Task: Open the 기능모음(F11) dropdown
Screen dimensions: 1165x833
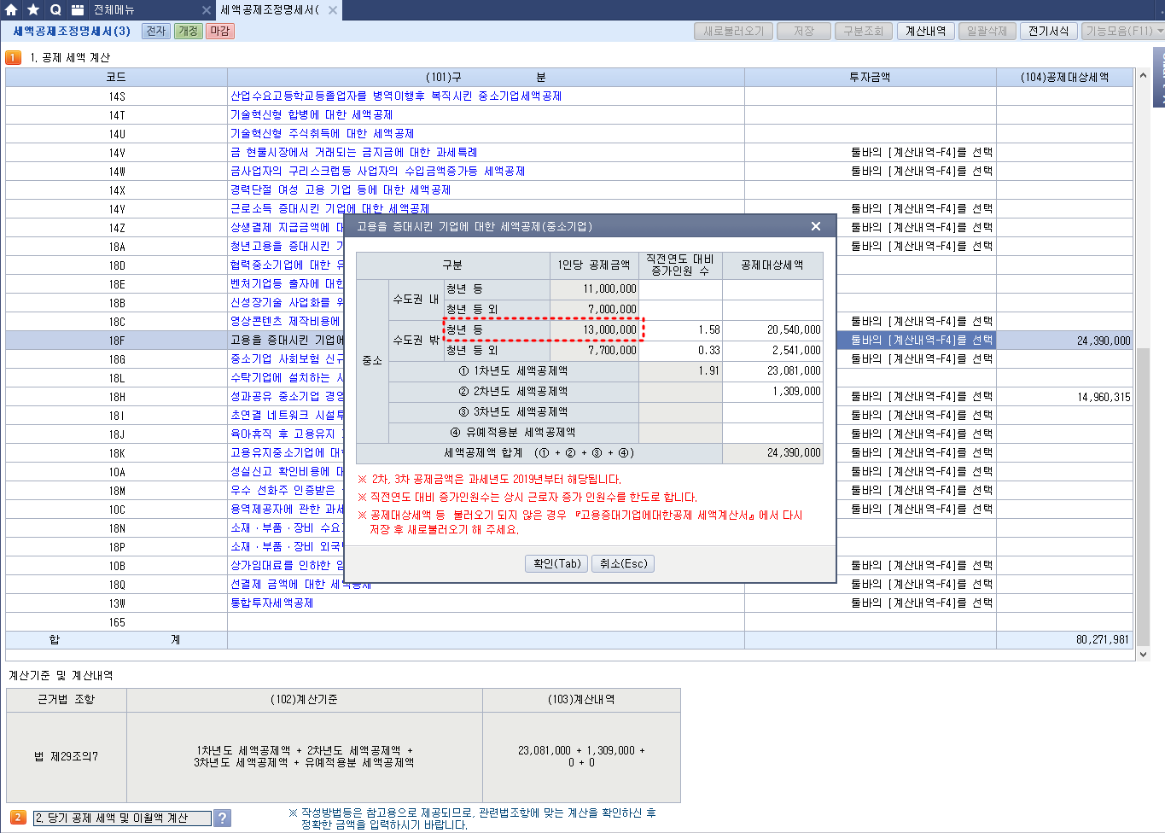Action: pyautogui.click(x=1123, y=31)
